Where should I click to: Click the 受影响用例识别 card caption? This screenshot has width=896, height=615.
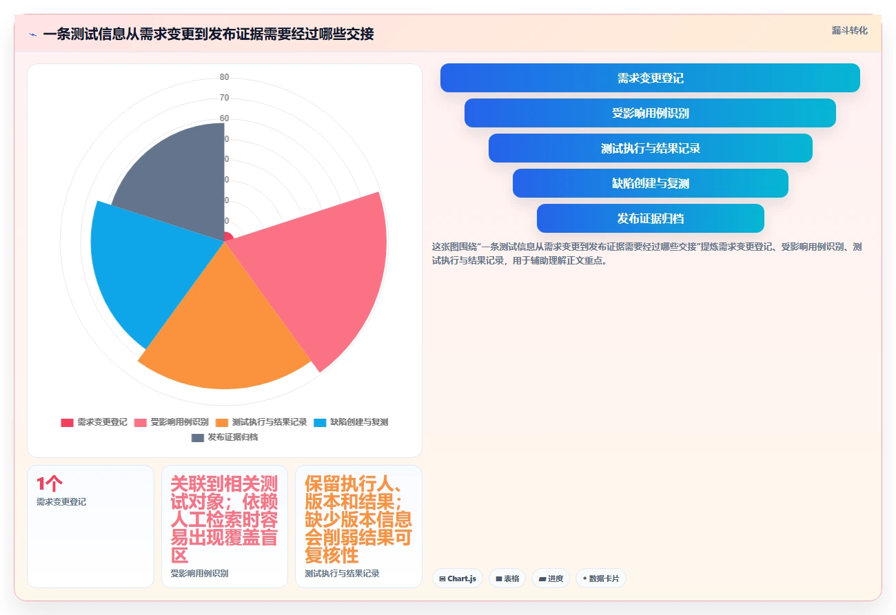coord(199,573)
